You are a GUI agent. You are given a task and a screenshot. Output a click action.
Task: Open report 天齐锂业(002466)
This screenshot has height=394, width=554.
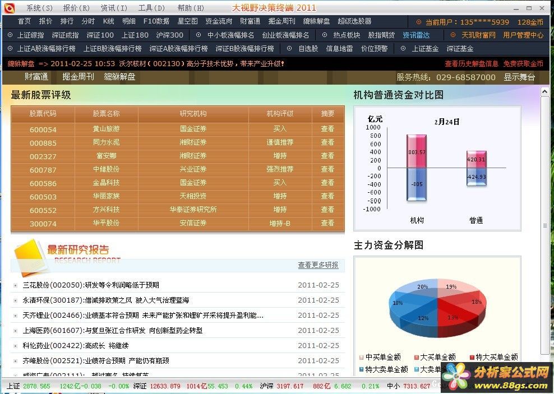click(143, 316)
